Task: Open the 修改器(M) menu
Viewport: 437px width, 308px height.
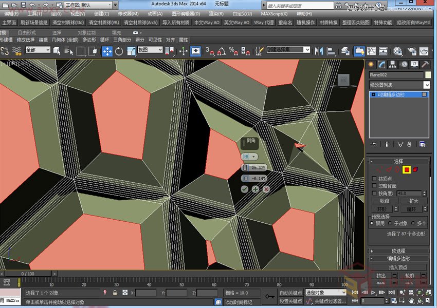Action: tap(128, 14)
